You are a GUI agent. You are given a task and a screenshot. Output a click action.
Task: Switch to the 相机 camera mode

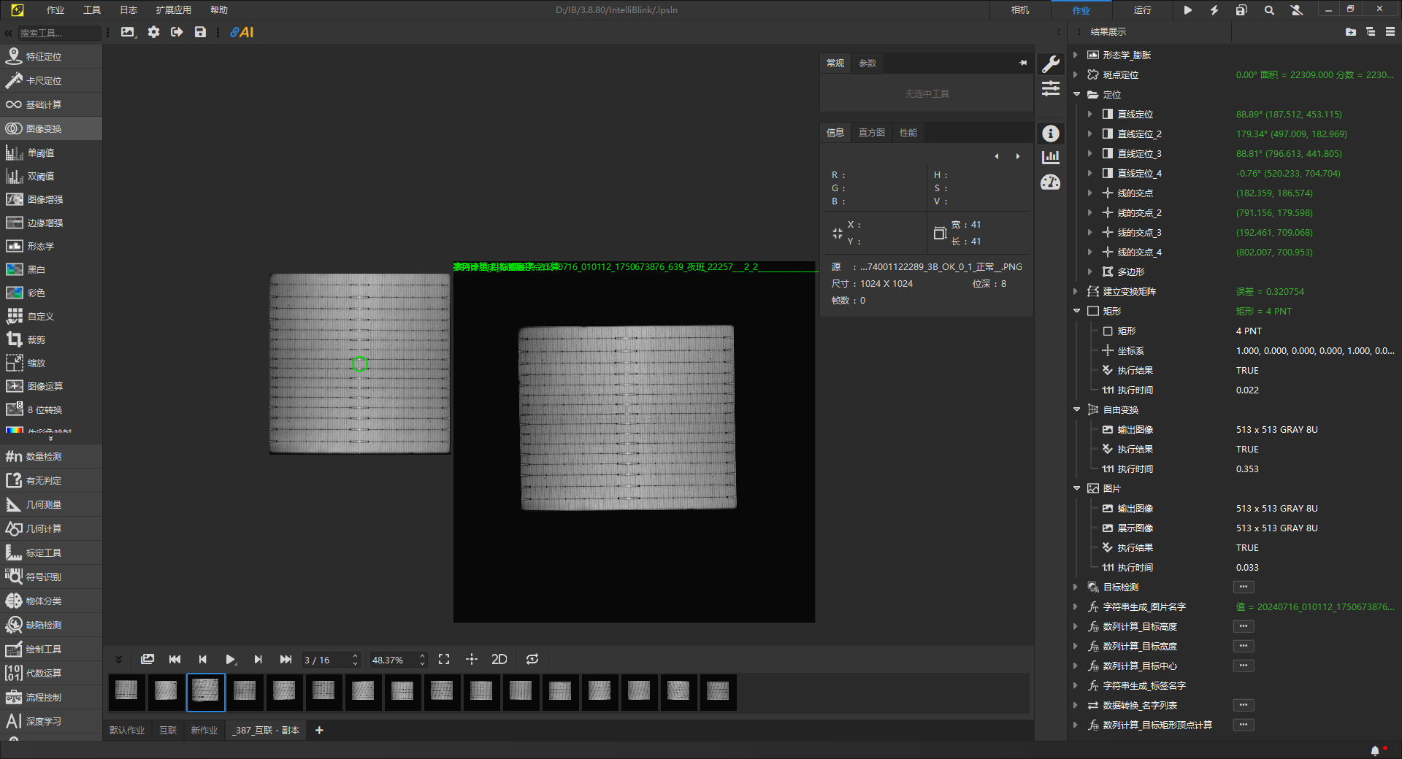coord(1019,10)
